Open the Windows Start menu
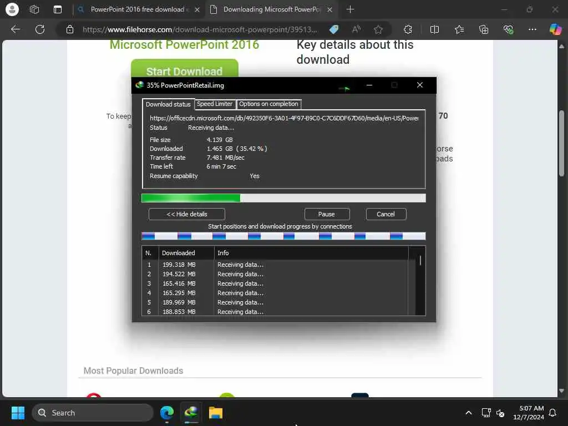 click(18, 413)
